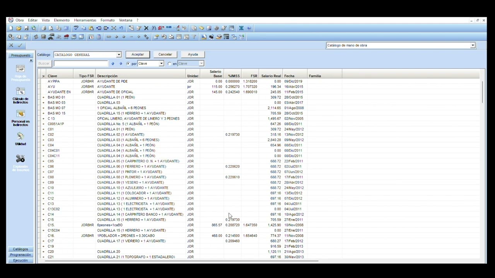Click the Copy icon in toolbar
495x278 pixels.
(84, 28)
